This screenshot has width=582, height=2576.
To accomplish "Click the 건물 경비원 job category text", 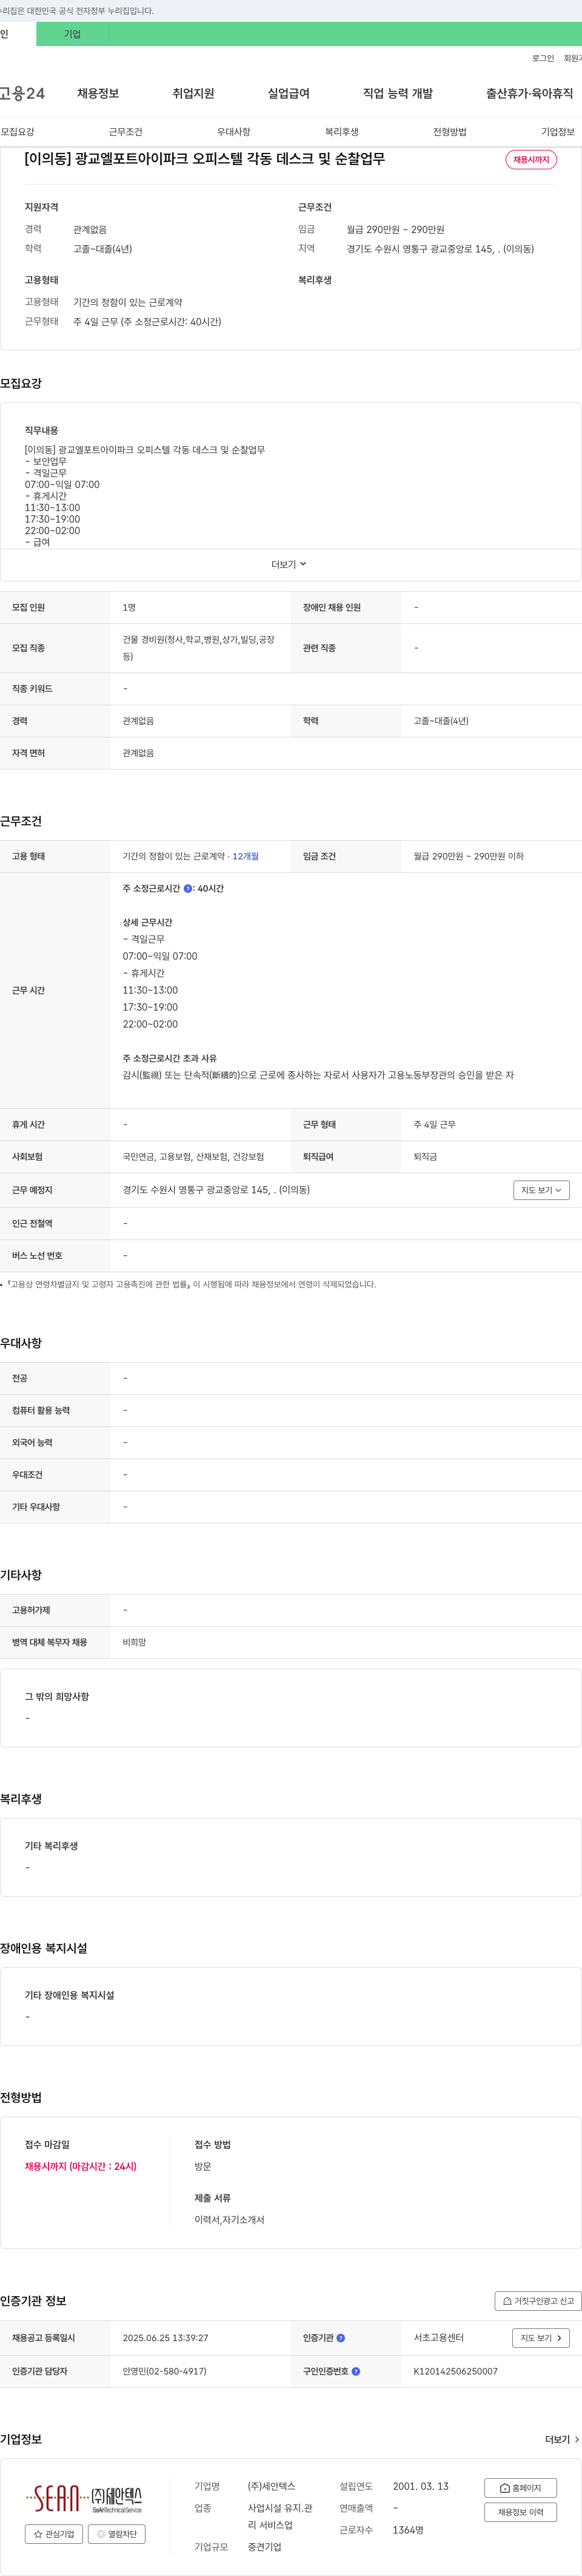I will [x=199, y=648].
